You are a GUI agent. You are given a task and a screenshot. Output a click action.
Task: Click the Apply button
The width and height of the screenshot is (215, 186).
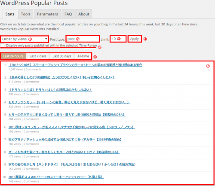pos(135,39)
